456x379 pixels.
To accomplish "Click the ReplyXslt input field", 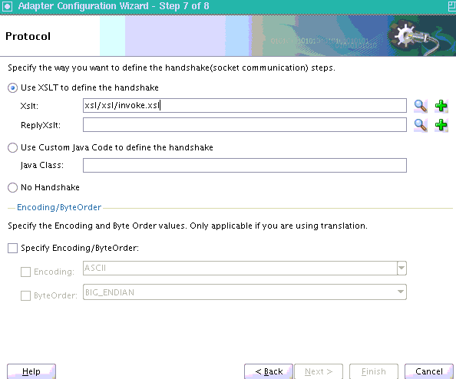I will (245, 125).
